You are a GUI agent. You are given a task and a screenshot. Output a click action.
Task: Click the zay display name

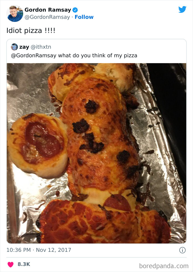click(25, 47)
